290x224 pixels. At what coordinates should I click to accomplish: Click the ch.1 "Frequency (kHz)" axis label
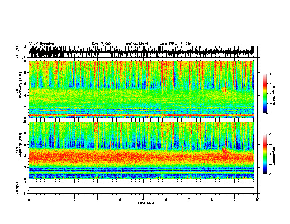pos(21,85)
